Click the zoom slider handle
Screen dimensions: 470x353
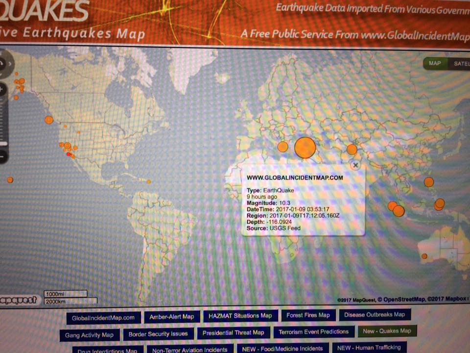point(3,144)
